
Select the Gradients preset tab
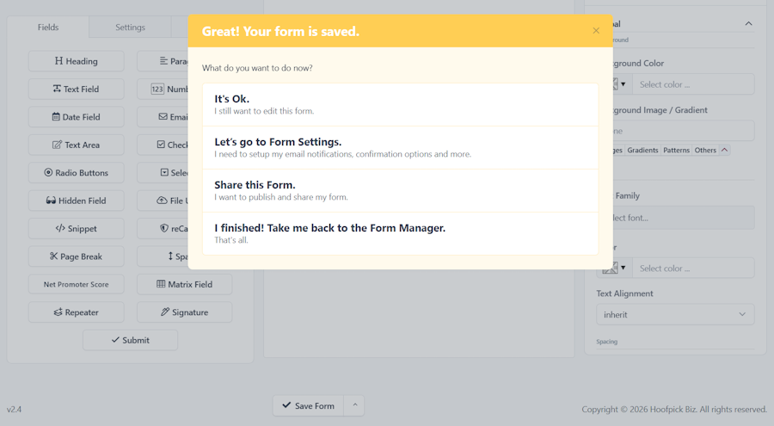[642, 151]
